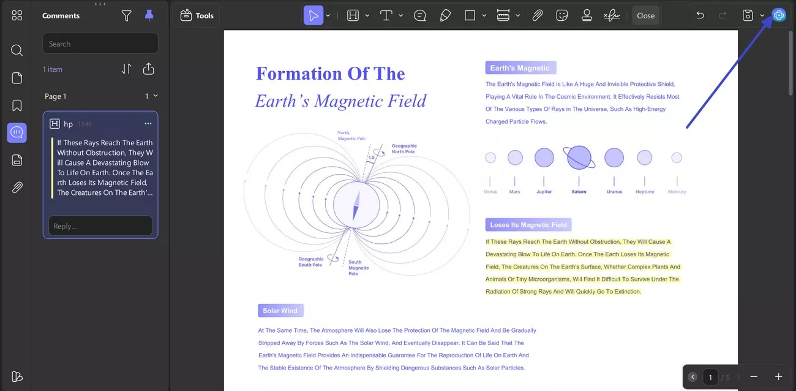Toggle comment sort order
Viewport: 796px width, 391px height.
[126, 69]
